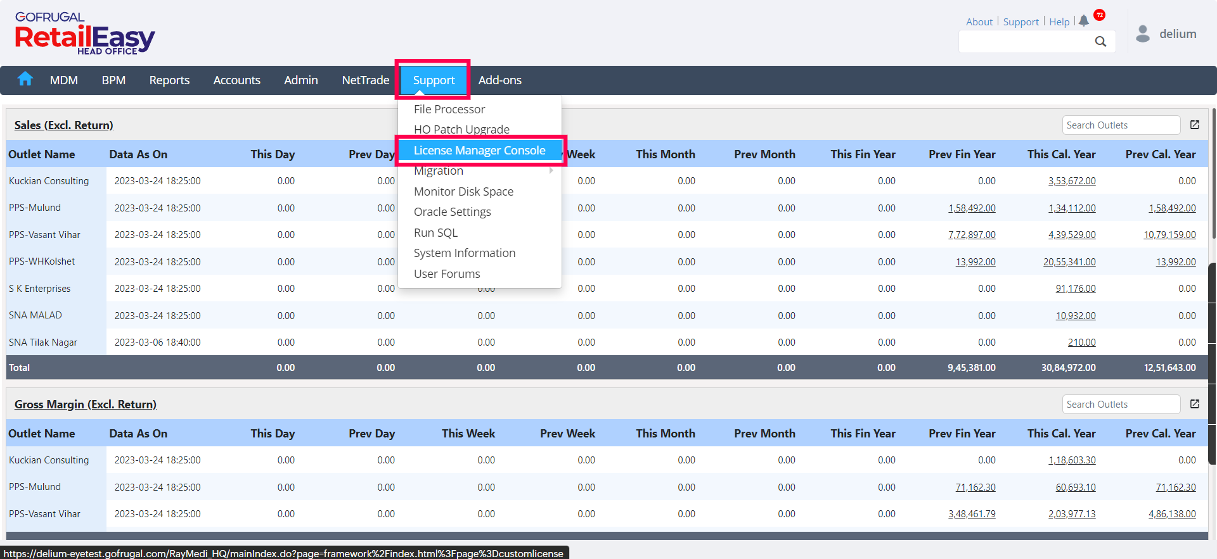Click Gross Margin Prev Fin Year header
Screen dimensions: 1217x559
[962, 434]
